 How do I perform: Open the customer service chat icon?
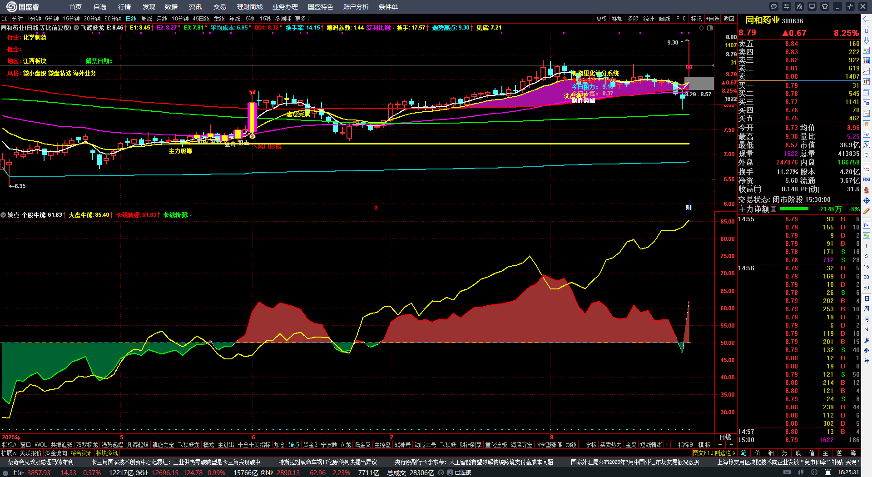pos(774,6)
